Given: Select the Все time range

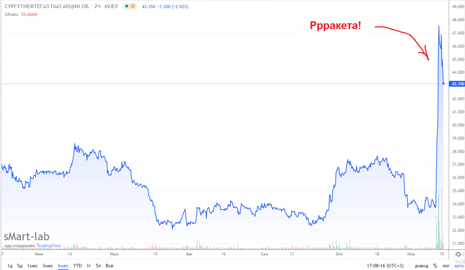Looking at the screenshot, I should coord(109,266).
